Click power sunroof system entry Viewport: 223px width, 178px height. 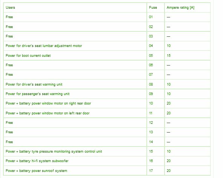tap(36, 171)
